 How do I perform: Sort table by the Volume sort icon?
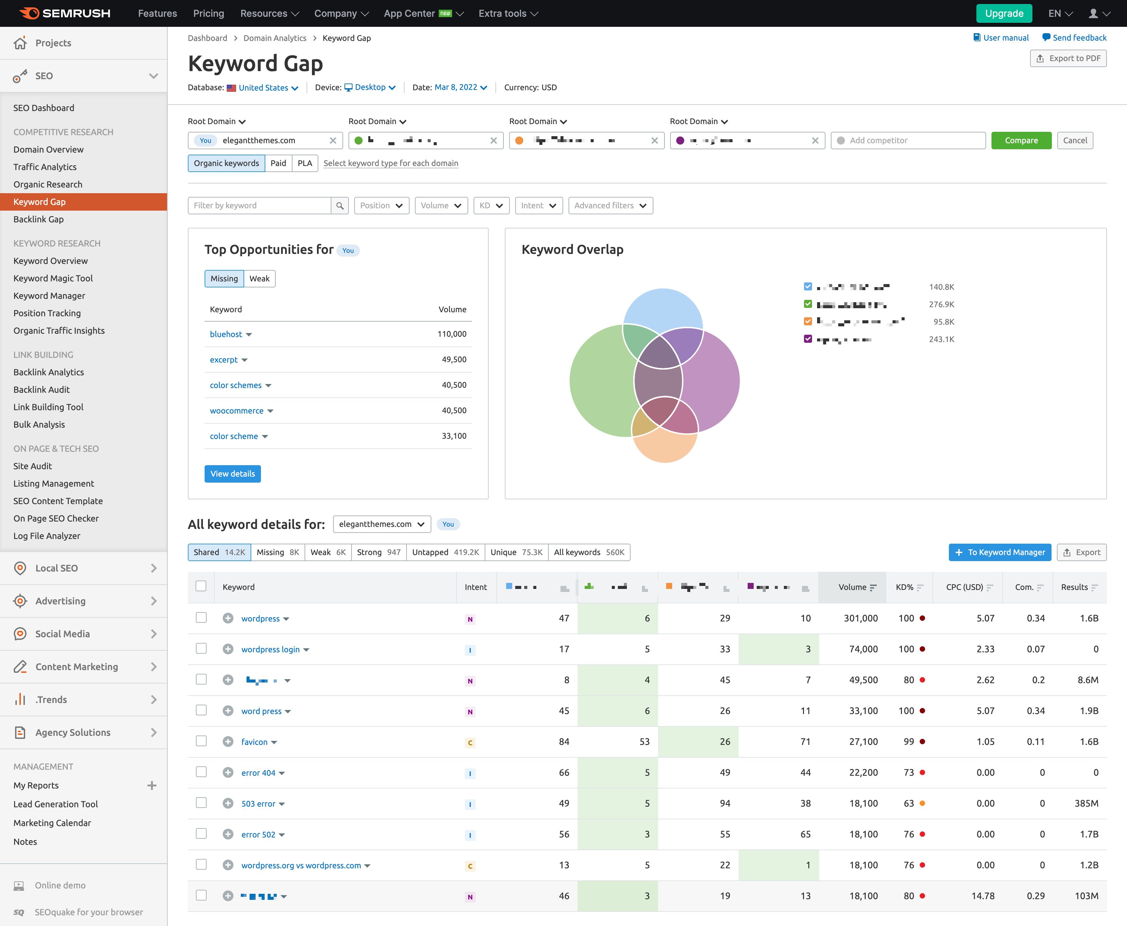coord(873,587)
